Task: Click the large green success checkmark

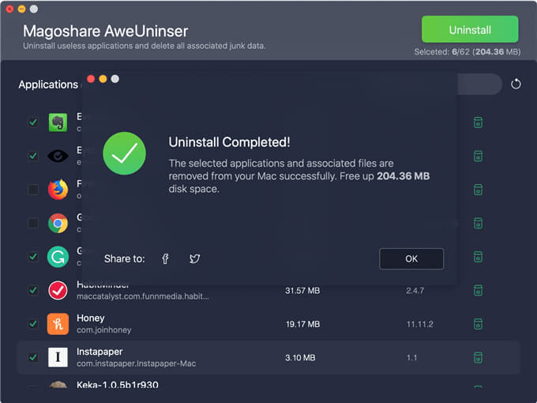Action: [124, 153]
